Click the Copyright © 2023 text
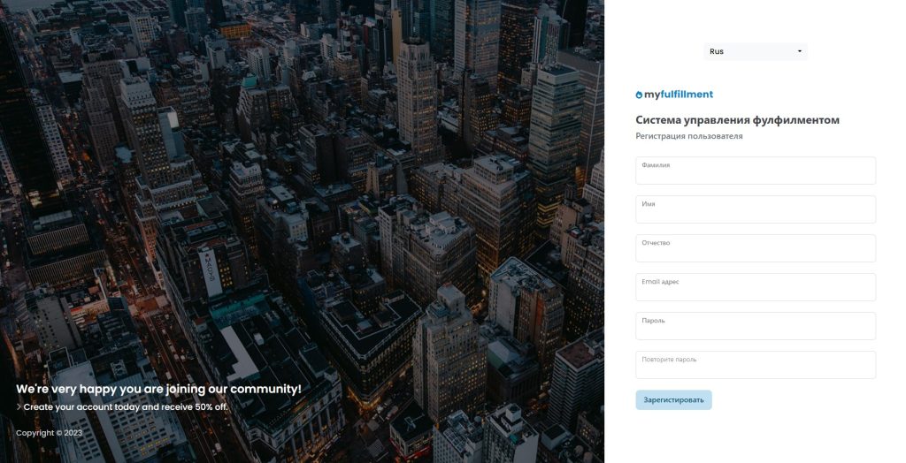 click(50, 433)
